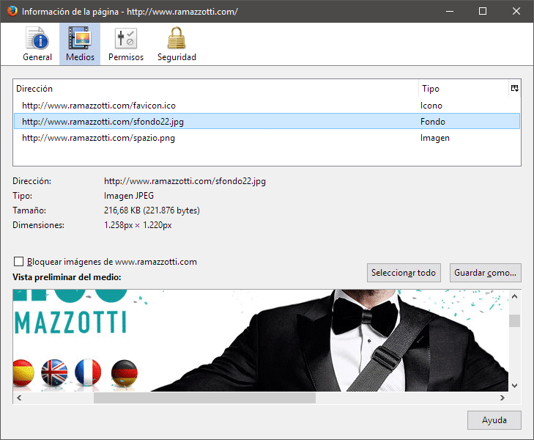The image size is (534, 440).
Task: Select the sfondo22.jpg row
Action: tap(267, 122)
